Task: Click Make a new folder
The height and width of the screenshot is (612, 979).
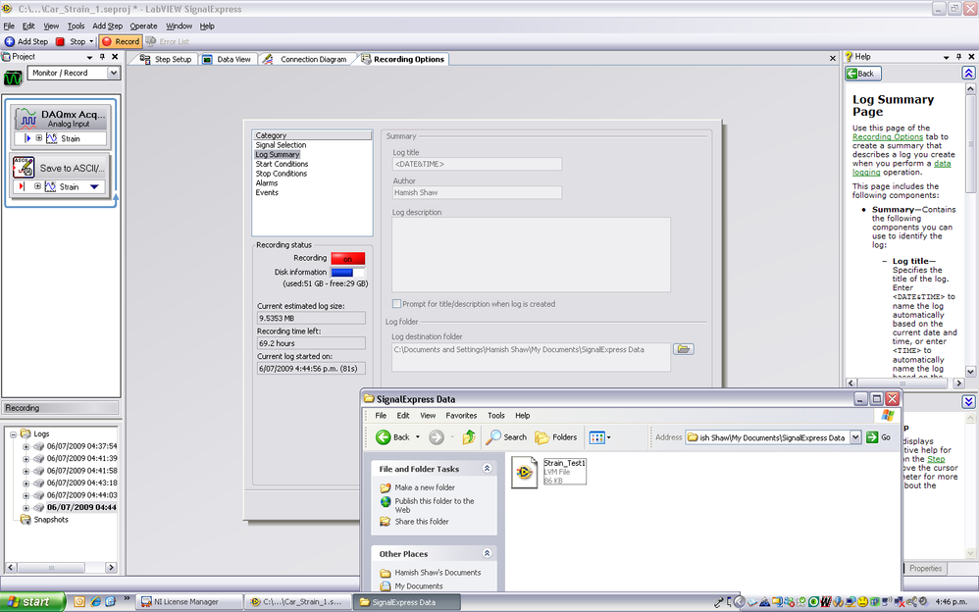Action: point(425,487)
